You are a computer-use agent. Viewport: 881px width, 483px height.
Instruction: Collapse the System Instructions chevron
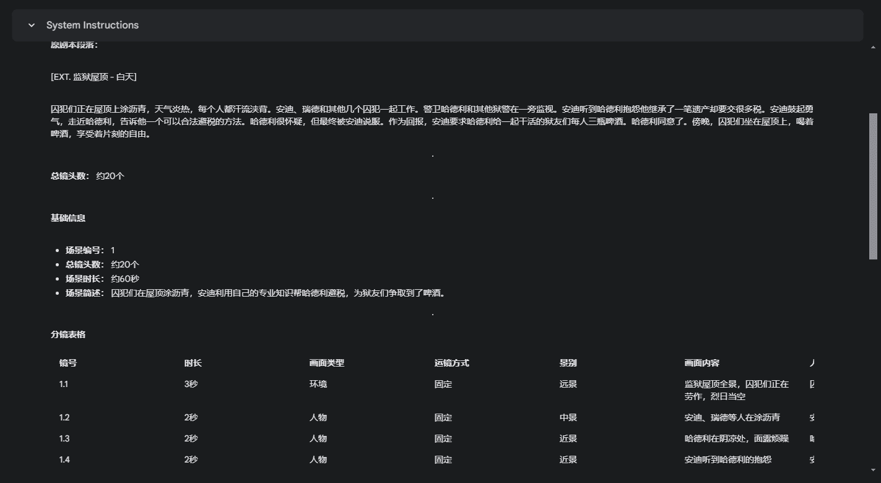point(32,25)
